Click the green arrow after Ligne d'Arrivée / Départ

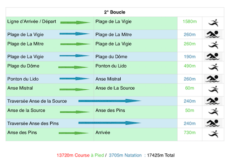pos(75,23)
